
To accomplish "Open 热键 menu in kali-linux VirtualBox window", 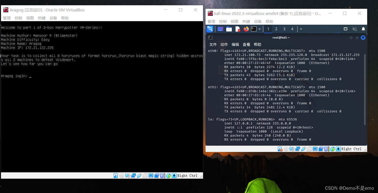I will coord(246,22).
